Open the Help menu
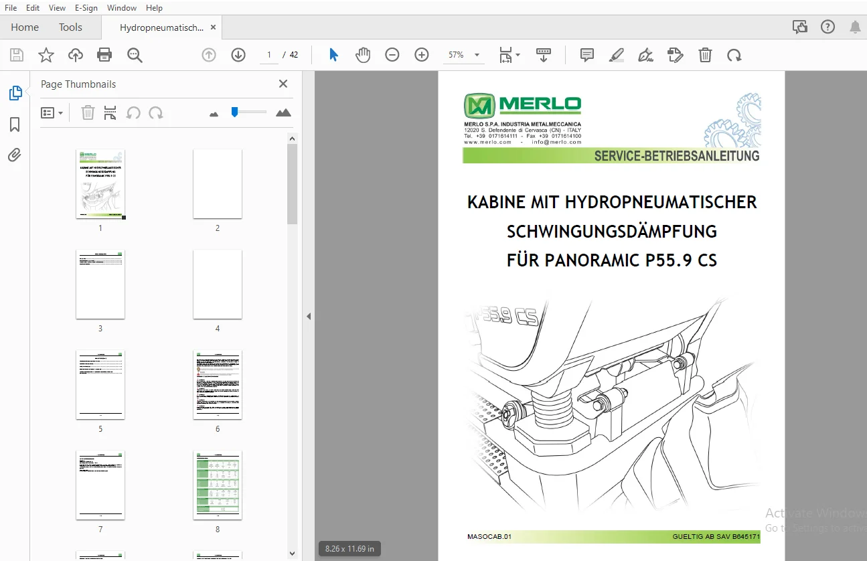Image resolution: width=867 pixels, height=561 pixels. coord(154,8)
